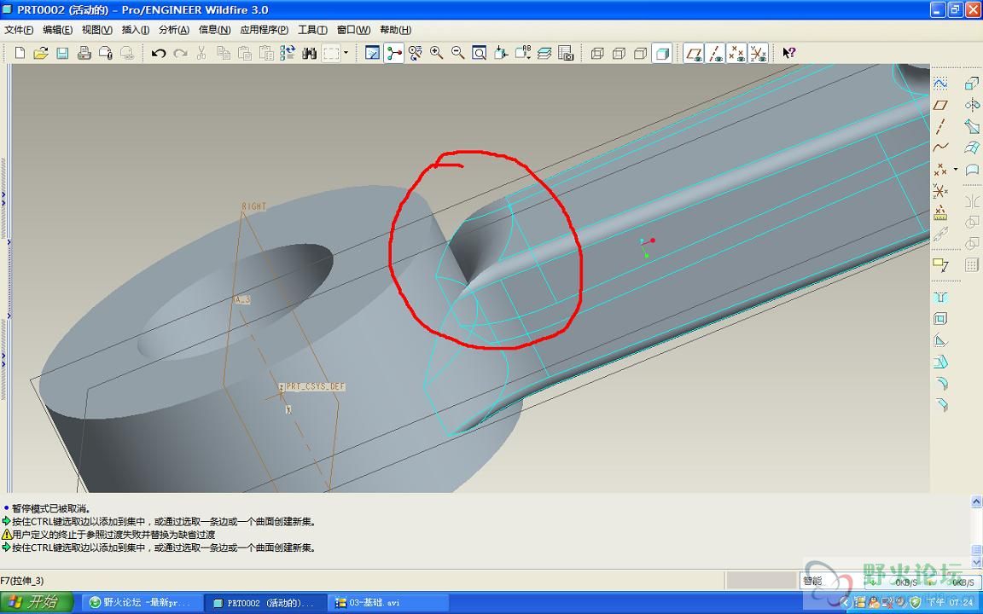Toggle datum planes visibility
The width and height of the screenshot is (983, 614).
coord(694,53)
